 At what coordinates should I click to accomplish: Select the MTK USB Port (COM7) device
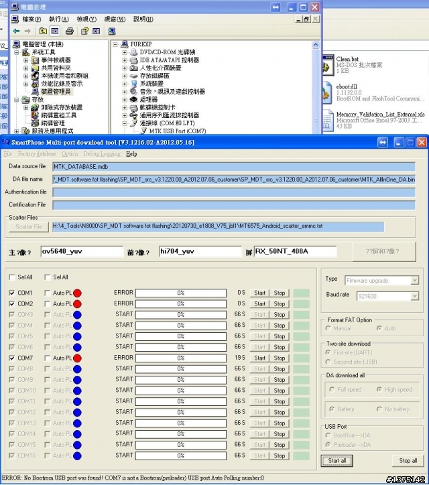tap(177, 131)
